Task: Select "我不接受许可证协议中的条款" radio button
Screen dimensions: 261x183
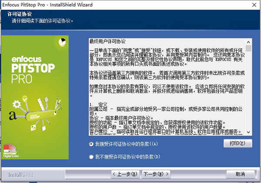Action: [x=91, y=157]
